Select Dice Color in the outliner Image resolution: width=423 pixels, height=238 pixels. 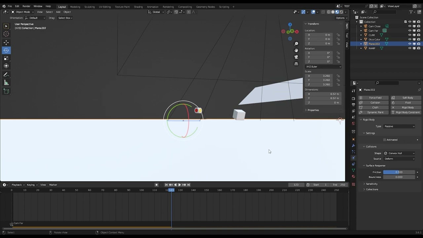click(x=374, y=39)
